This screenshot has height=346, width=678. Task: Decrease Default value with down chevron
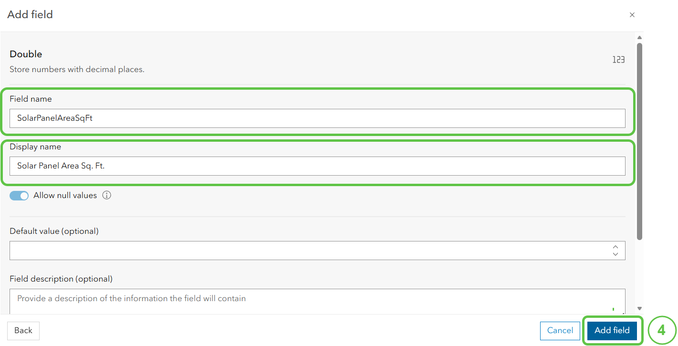click(x=615, y=254)
